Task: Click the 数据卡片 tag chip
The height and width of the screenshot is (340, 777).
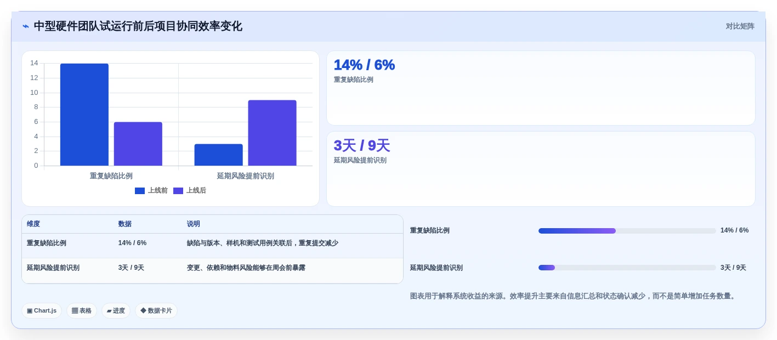Action: coord(156,310)
